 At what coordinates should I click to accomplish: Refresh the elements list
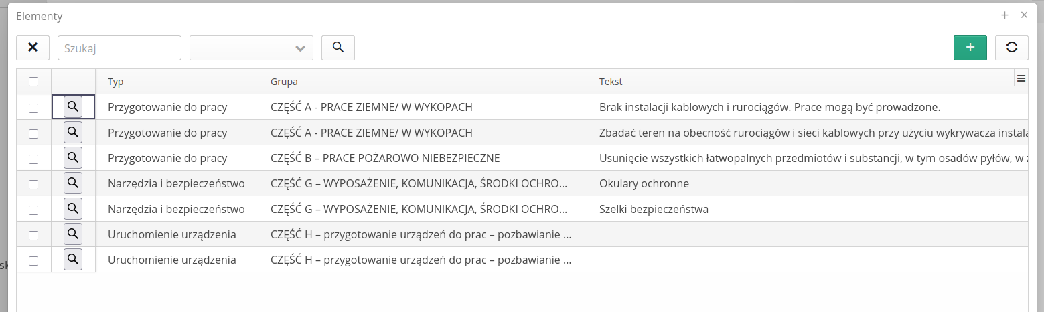pos(1011,48)
